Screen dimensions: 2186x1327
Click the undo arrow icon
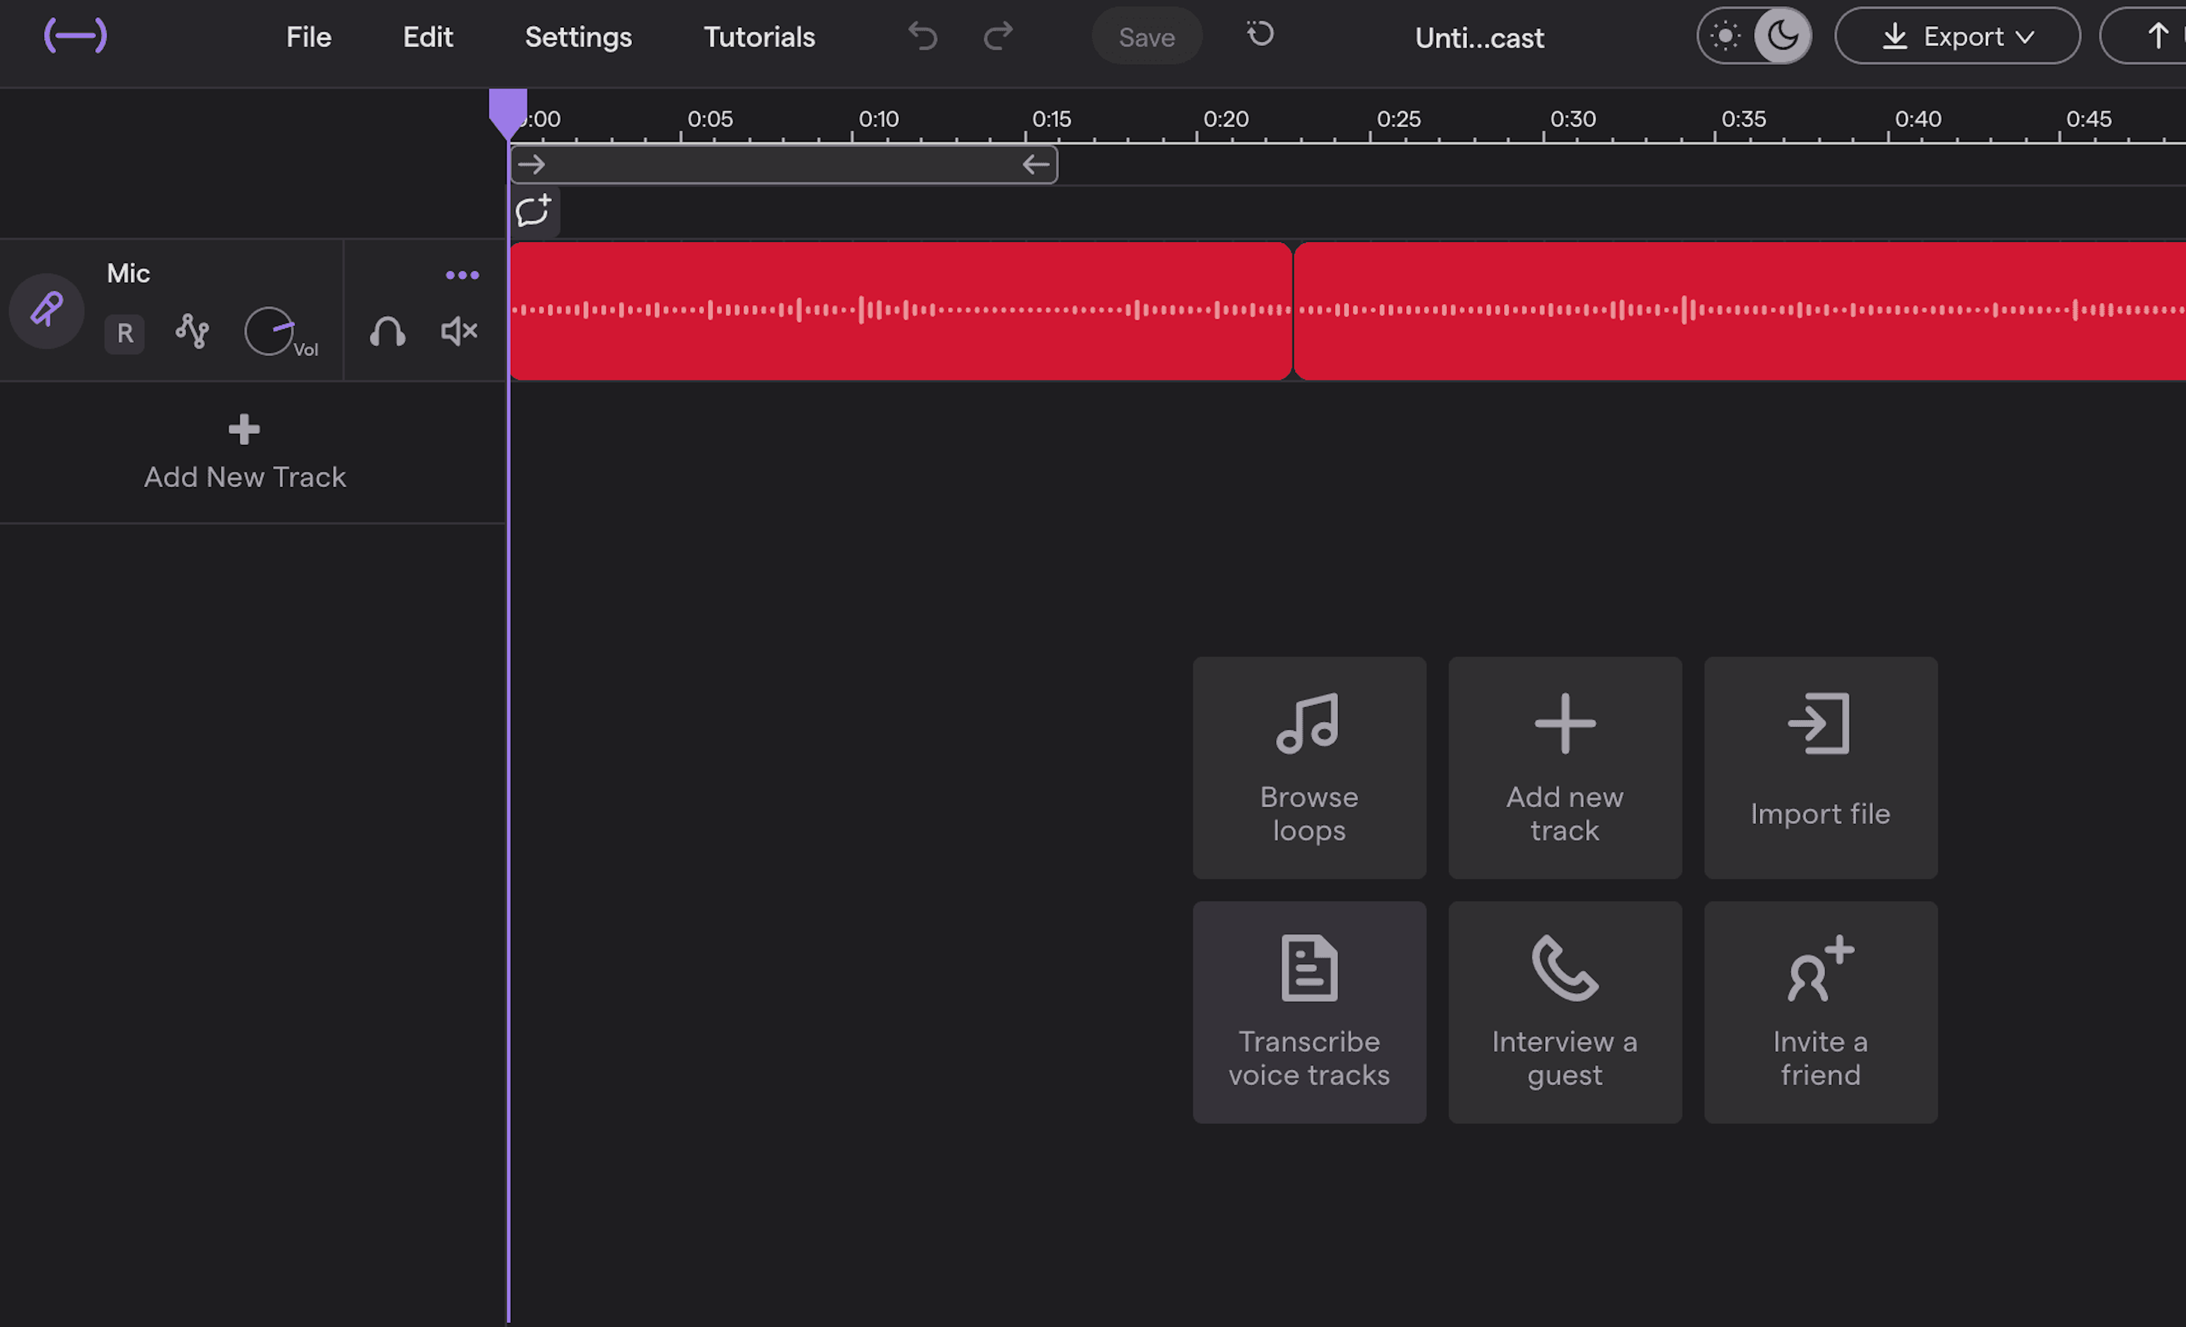point(923,36)
